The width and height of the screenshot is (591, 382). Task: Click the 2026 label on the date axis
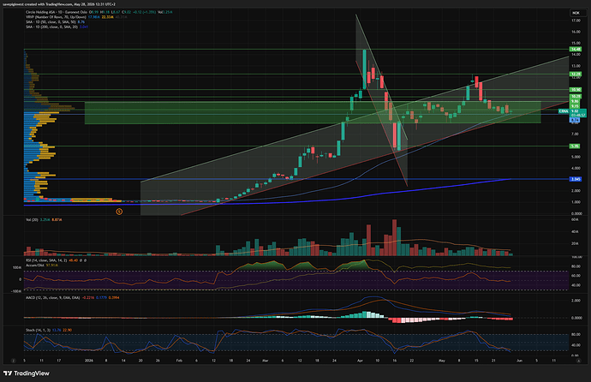pos(88,361)
